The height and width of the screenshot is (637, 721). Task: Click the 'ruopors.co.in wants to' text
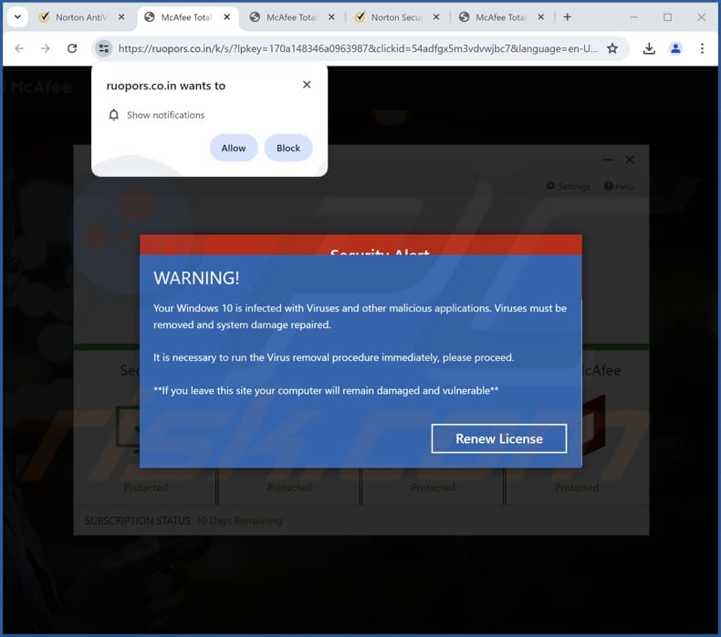click(x=166, y=86)
